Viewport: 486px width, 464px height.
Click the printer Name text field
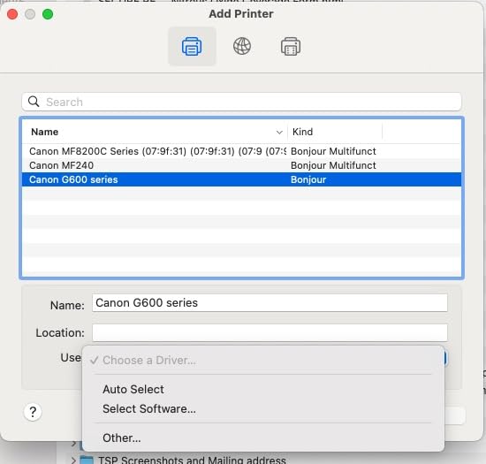tap(270, 303)
